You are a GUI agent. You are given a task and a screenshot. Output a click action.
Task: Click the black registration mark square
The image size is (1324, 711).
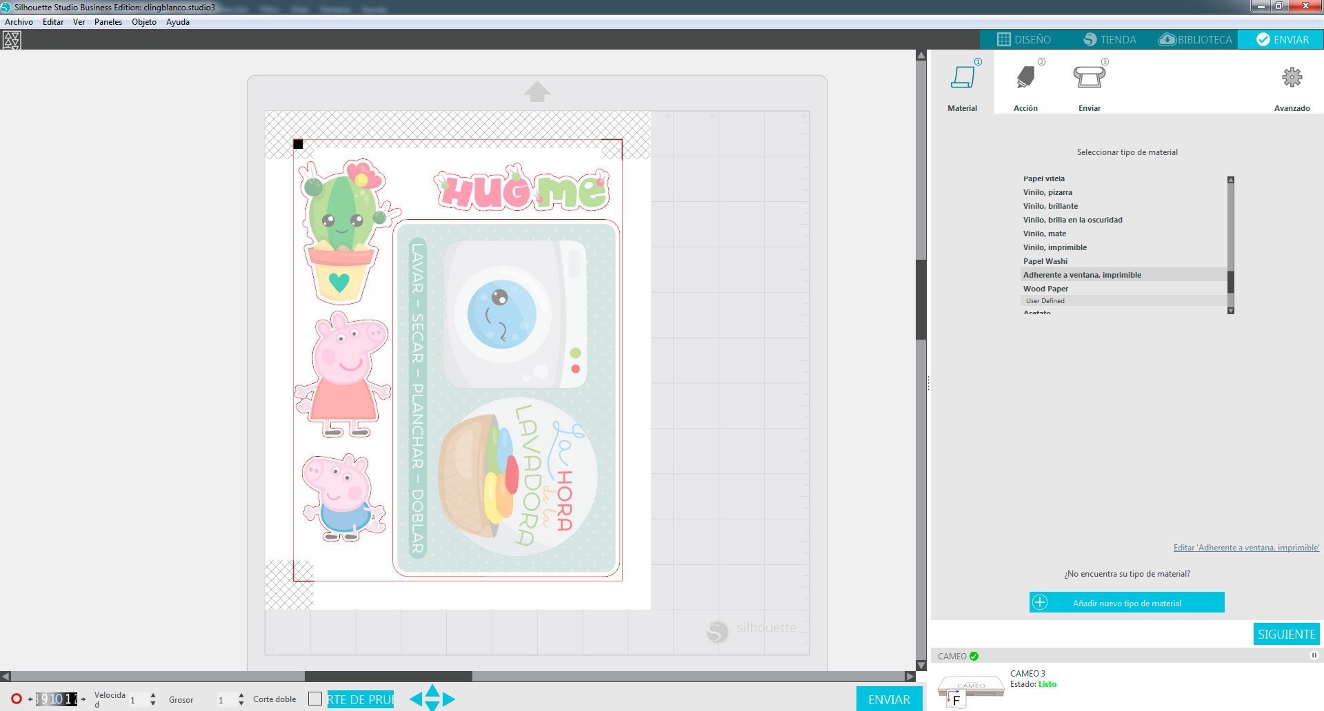tap(298, 144)
